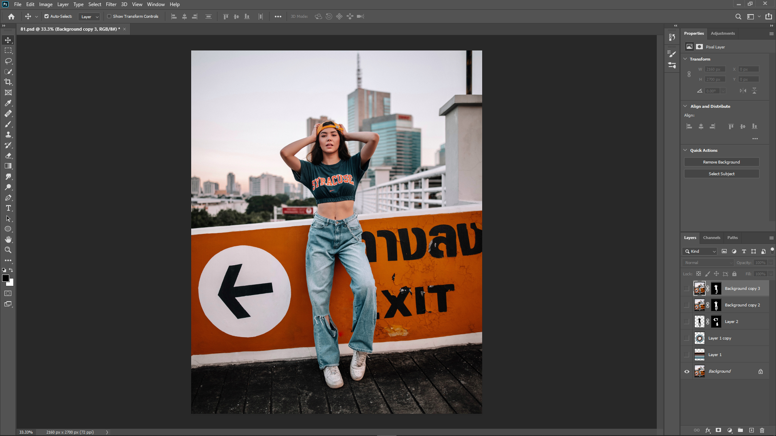The height and width of the screenshot is (436, 776).
Task: Click the Delete layer trash icon
Action: 762,430
